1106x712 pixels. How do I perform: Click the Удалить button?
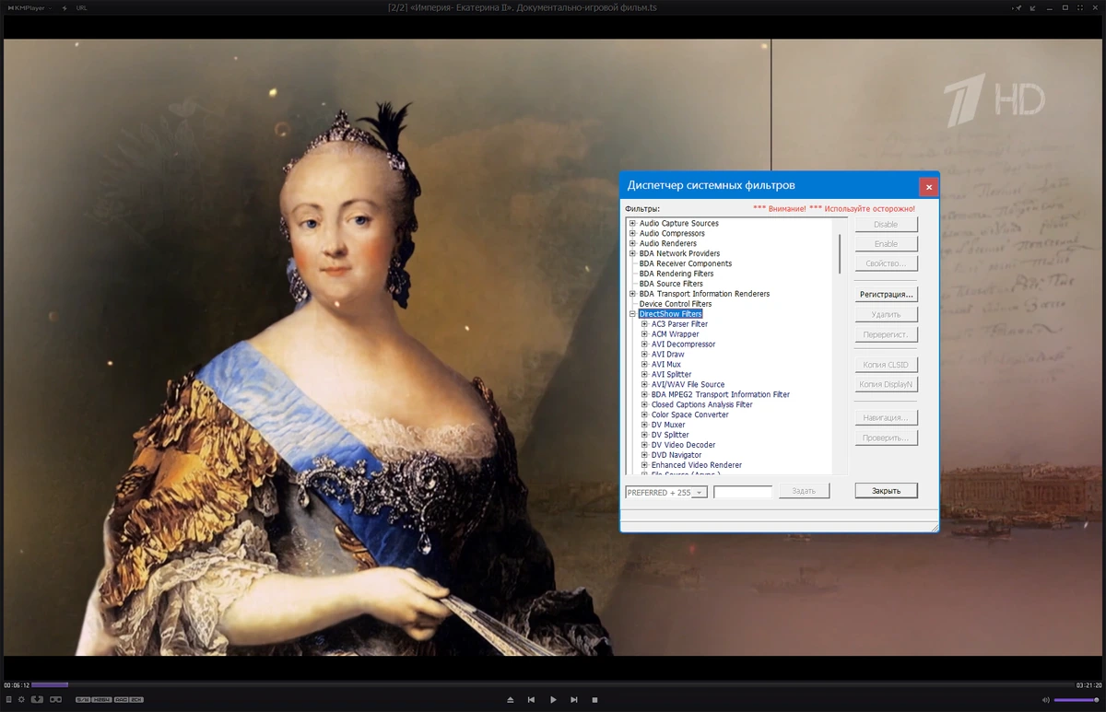(886, 315)
